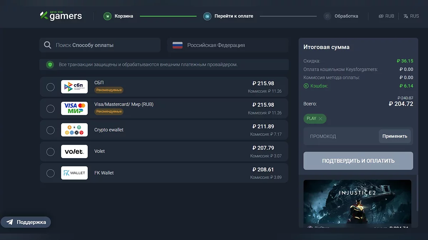Select the Crypto ewallet radio button
This screenshot has width=428, height=240.
(51, 130)
